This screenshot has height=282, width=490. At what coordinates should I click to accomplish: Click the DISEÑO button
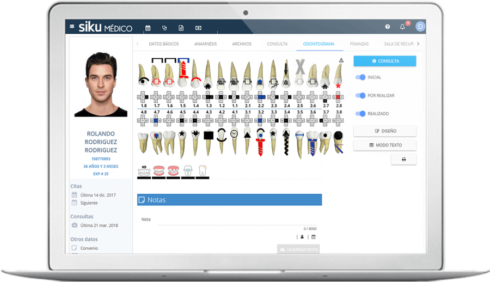pyautogui.click(x=385, y=131)
